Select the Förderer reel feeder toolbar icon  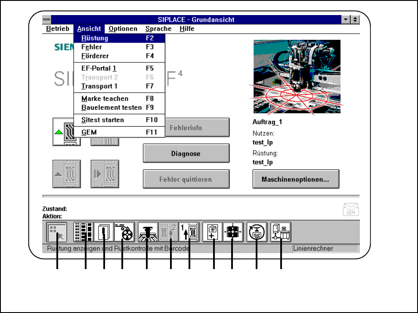124,232
